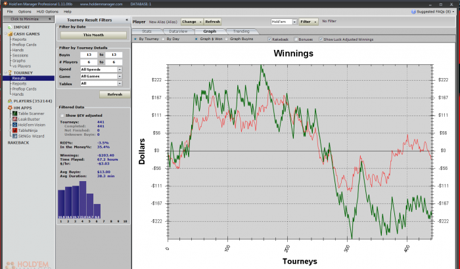Image resolution: width=460 pixels, height=269 pixels.
Task: Click the Suggested FAQs help icon
Action: point(413,12)
